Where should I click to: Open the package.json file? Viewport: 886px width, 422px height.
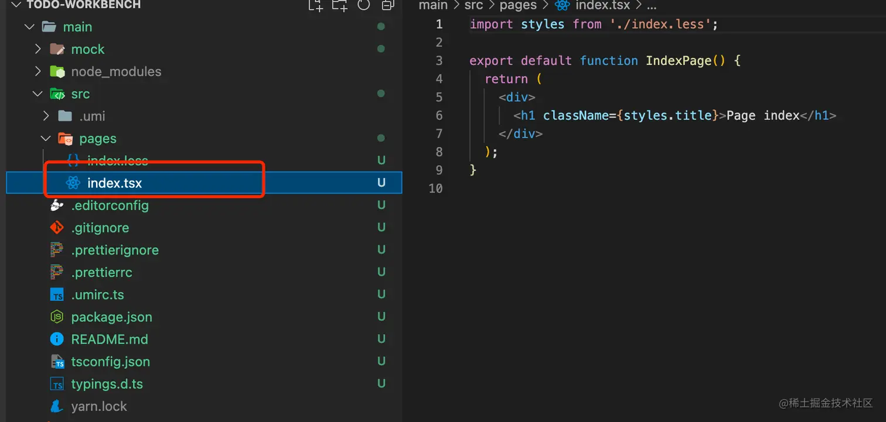[111, 317]
